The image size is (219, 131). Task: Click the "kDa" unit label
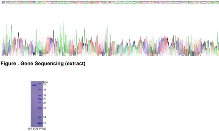point(45,82)
